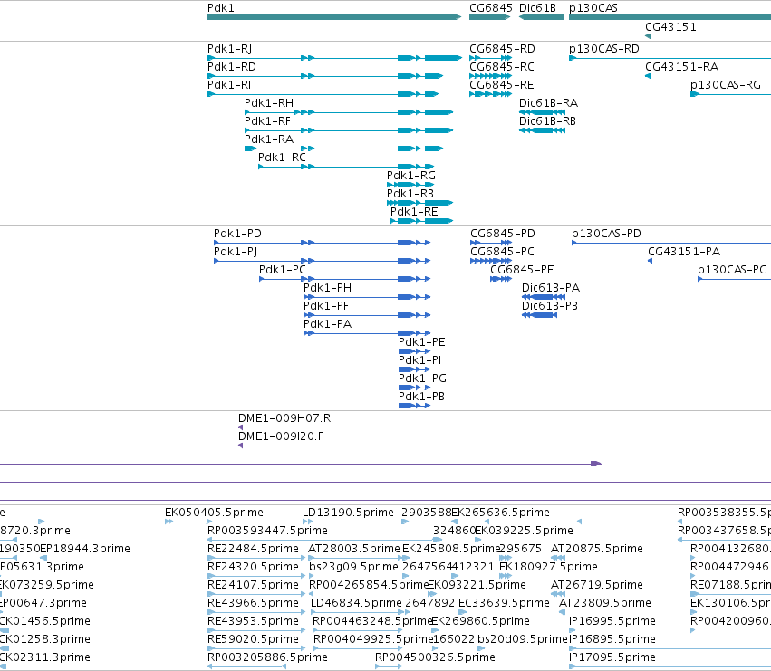Click the IP17095.5prime EST label
Viewport: 771px width, 671px height.
tap(612, 657)
